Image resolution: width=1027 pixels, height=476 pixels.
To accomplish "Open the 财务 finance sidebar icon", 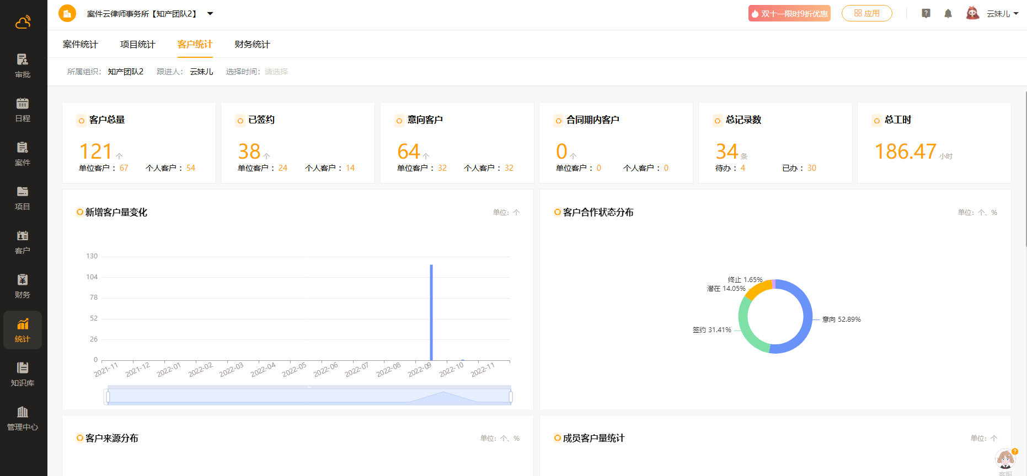I will (23, 286).
